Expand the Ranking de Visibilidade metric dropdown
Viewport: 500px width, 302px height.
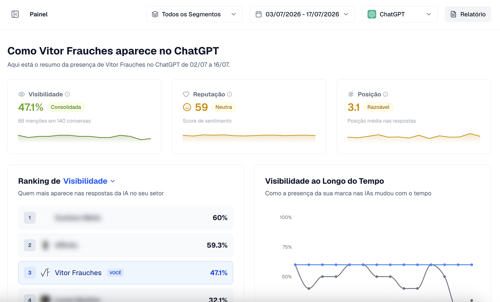pyautogui.click(x=89, y=181)
